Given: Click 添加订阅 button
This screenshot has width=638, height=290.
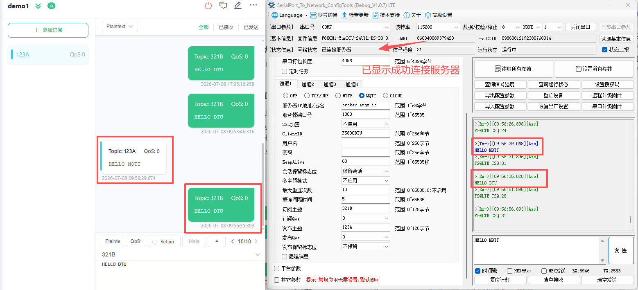Looking at the screenshot, I should tap(48, 30).
